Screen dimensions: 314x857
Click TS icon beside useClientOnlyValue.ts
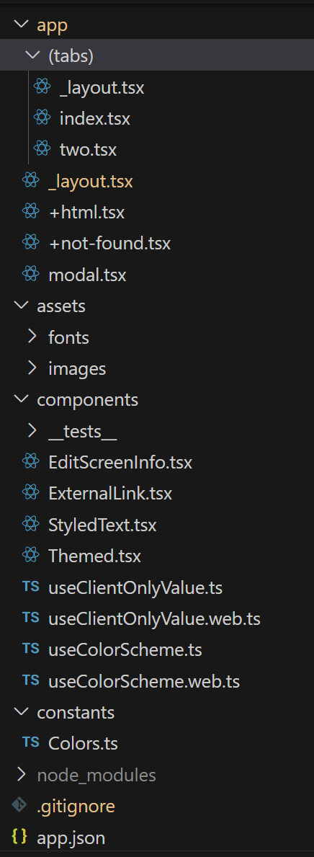click(x=30, y=587)
